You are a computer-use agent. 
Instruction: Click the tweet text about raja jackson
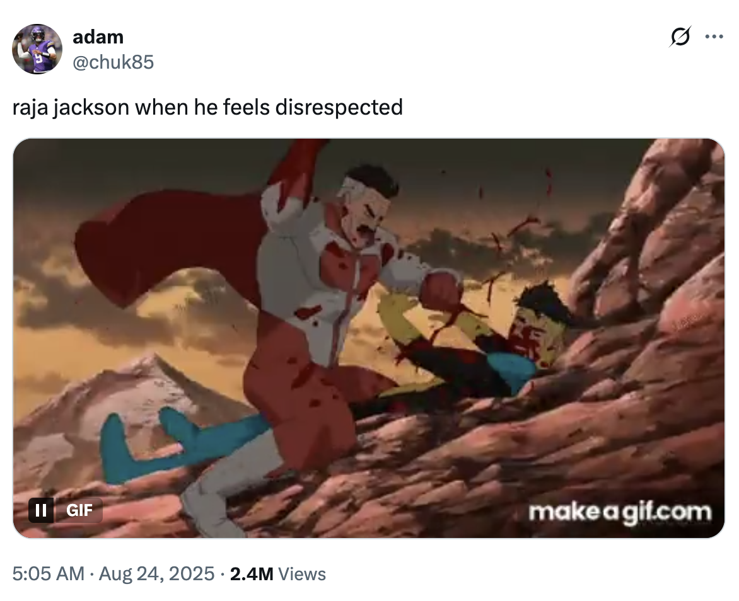tap(207, 107)
